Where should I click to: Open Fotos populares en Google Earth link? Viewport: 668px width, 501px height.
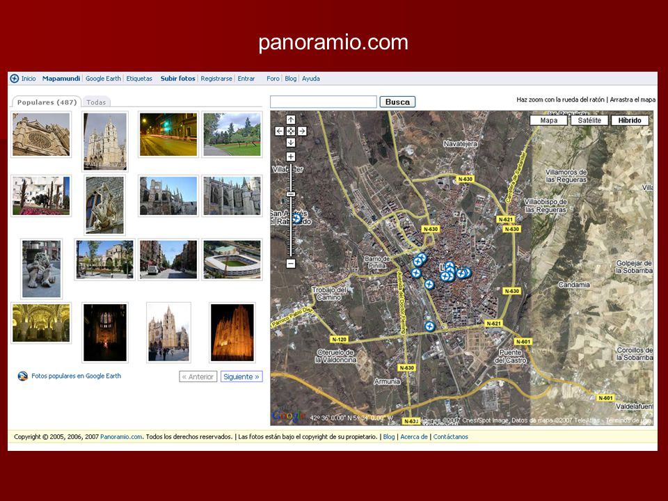[77, 376]
